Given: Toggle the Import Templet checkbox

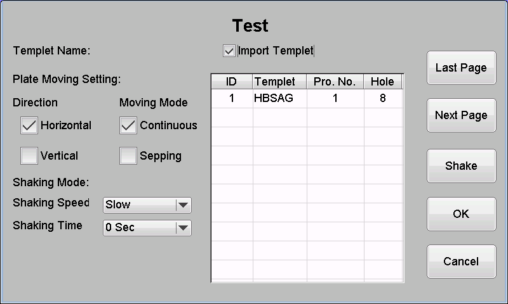Looking at the screenshot, I should 229,51.
